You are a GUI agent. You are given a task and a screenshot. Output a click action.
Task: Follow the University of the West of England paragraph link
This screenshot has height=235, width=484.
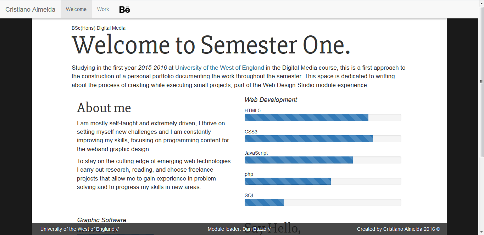(x=219, y=68)
